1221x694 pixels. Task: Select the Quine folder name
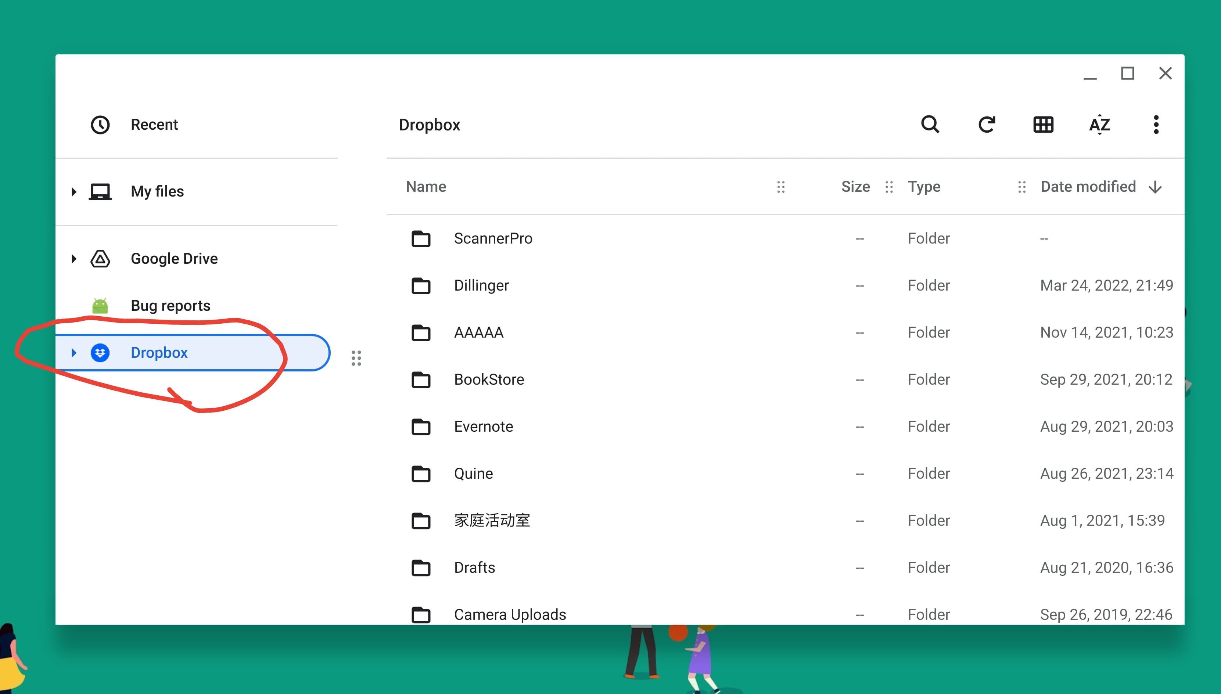pos(473,473)
